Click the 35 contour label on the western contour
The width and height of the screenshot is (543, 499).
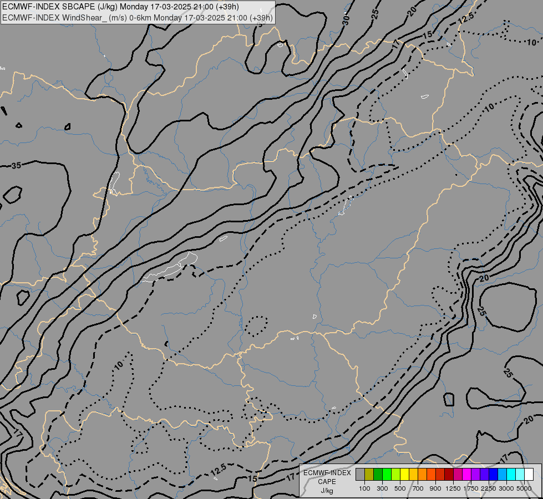[16, 166]
